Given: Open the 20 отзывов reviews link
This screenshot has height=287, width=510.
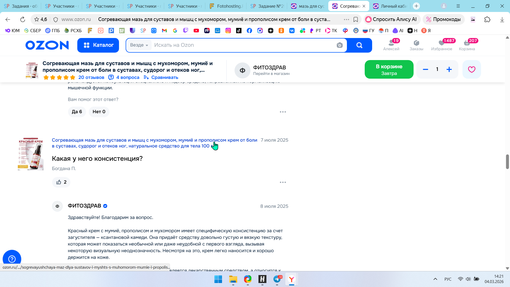Looking at the screenshot, I should tap(91, 77).
